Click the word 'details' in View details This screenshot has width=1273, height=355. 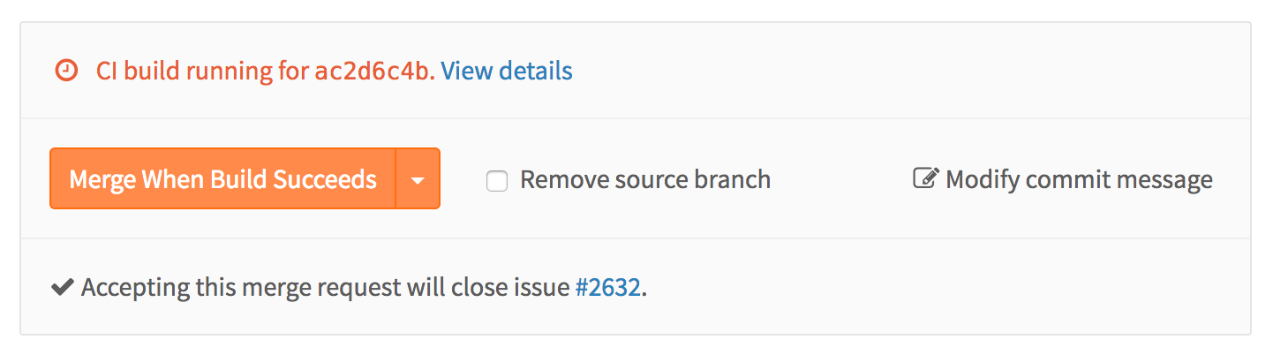[x=535, y=71]
